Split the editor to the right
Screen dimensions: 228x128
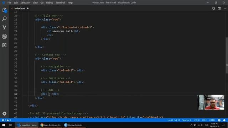click(219, 9)
